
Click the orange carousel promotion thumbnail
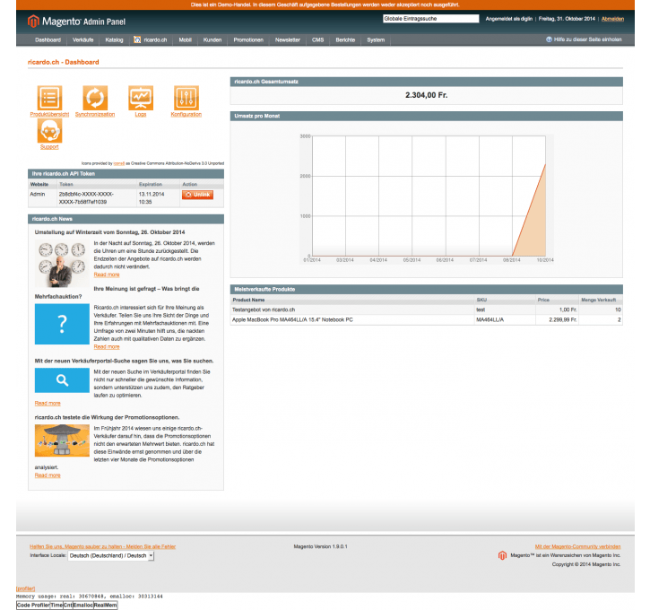tap(62, 440)
